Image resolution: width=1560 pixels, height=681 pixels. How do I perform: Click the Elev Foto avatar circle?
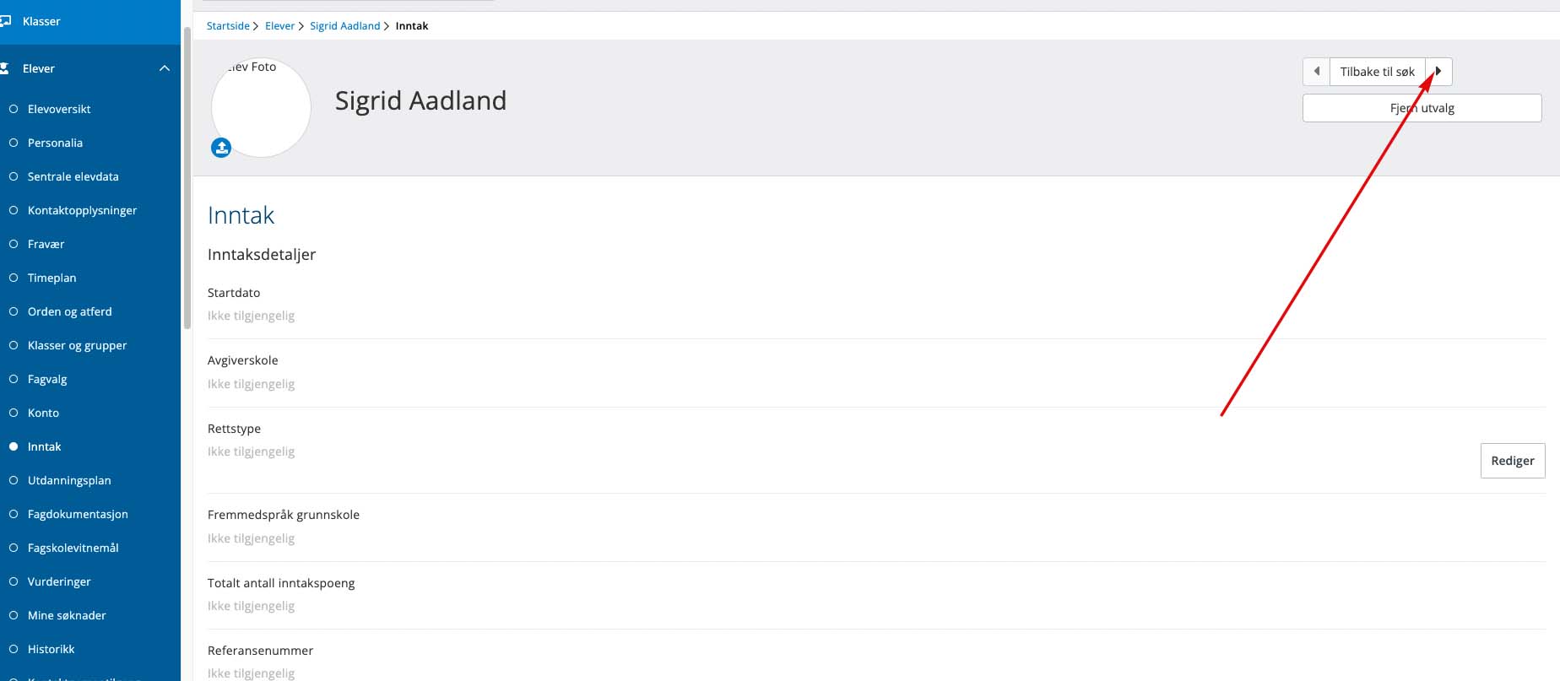[x=261, y=107]
